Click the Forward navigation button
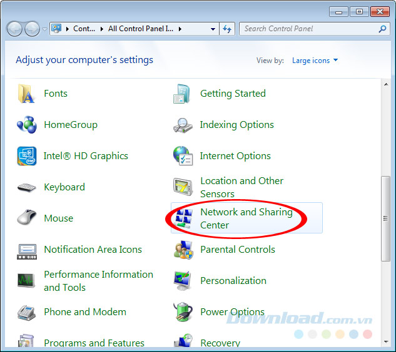The height and width of the screenshot is (352, 396). 32,29
